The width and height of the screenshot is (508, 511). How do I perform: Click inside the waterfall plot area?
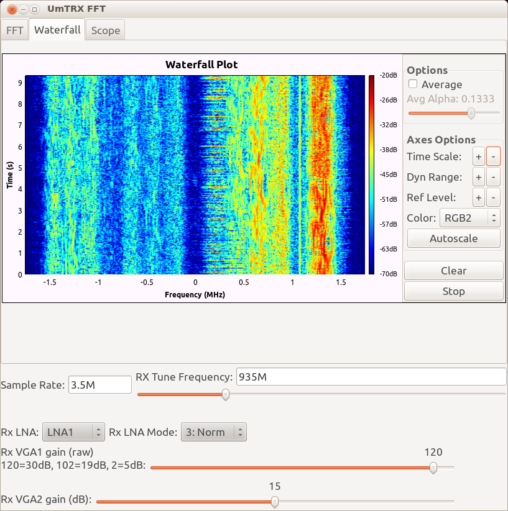point(195,174)
